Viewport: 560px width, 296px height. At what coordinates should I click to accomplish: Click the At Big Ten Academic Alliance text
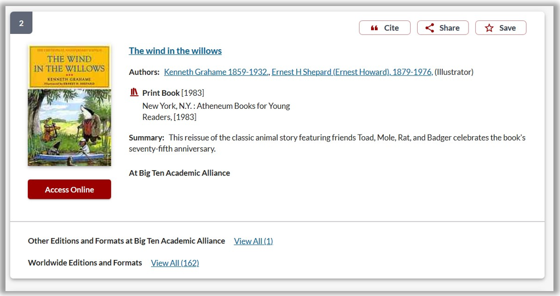[x=180, y=173]
